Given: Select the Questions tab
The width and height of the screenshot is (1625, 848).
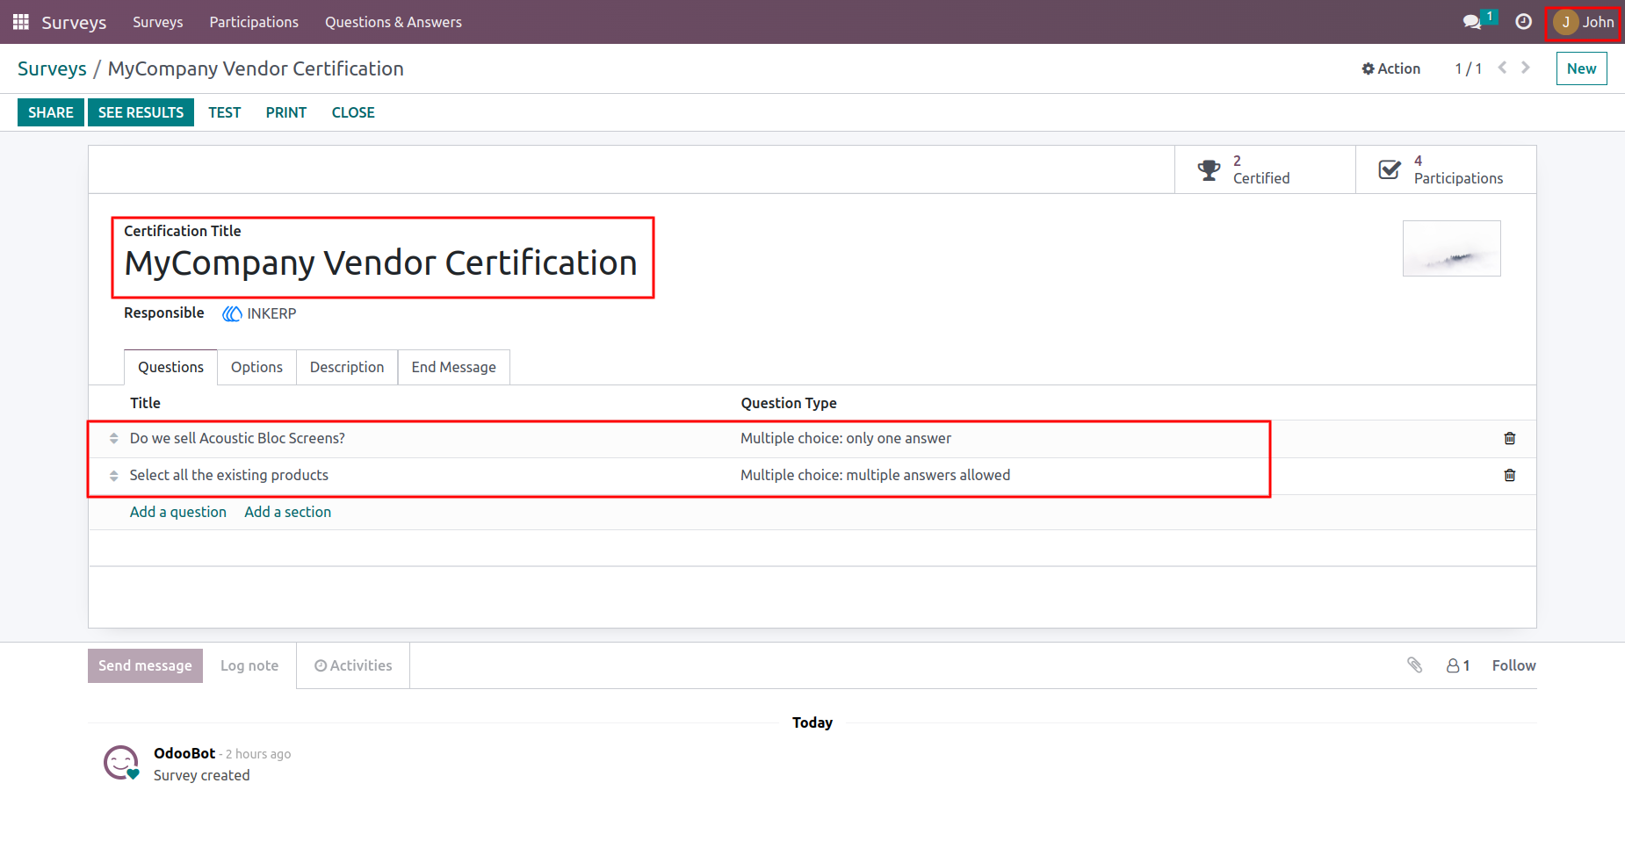Looking at the screenshot, I should coord(170,367).
